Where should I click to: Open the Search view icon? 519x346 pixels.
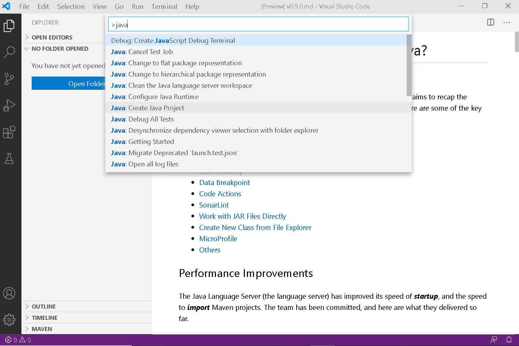tap(9, 52)
